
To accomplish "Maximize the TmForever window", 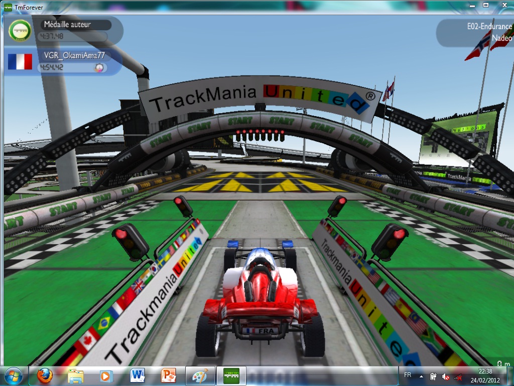I will 485,5.
